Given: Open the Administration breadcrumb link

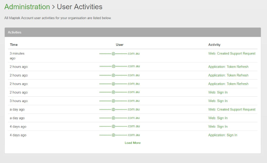Looking at the screenshot, I should click(27, 7).
